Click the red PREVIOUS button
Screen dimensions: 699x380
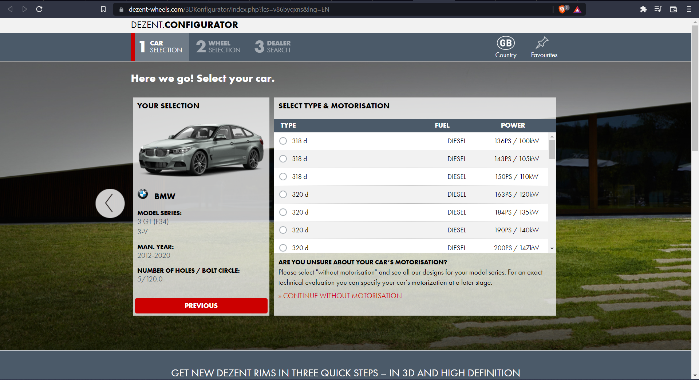[201, 306]
